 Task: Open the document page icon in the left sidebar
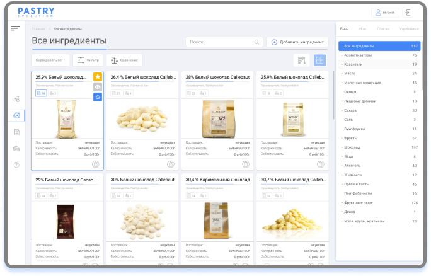16,132
